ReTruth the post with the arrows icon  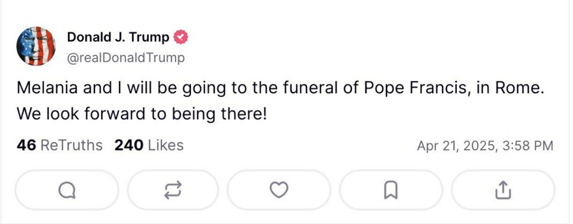pos(173,190)
